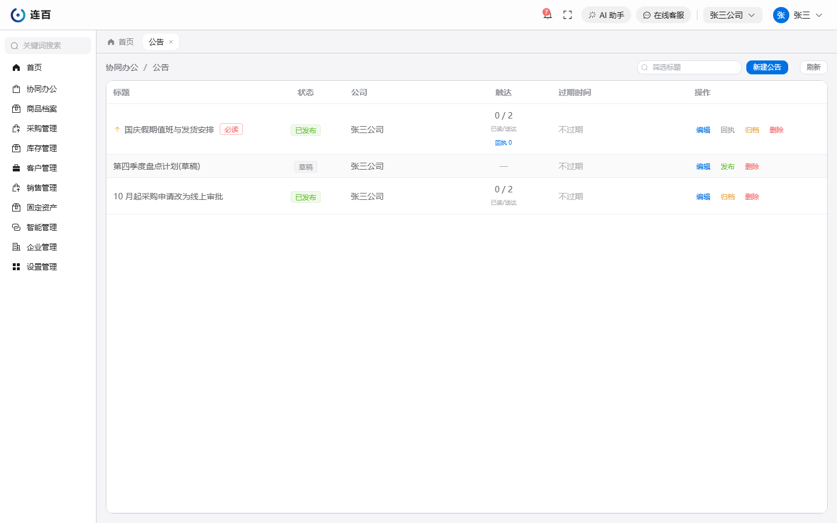837x523 pixels.
Task: Click the 首页 sidebar home icon
Action: tap(16, 67)
